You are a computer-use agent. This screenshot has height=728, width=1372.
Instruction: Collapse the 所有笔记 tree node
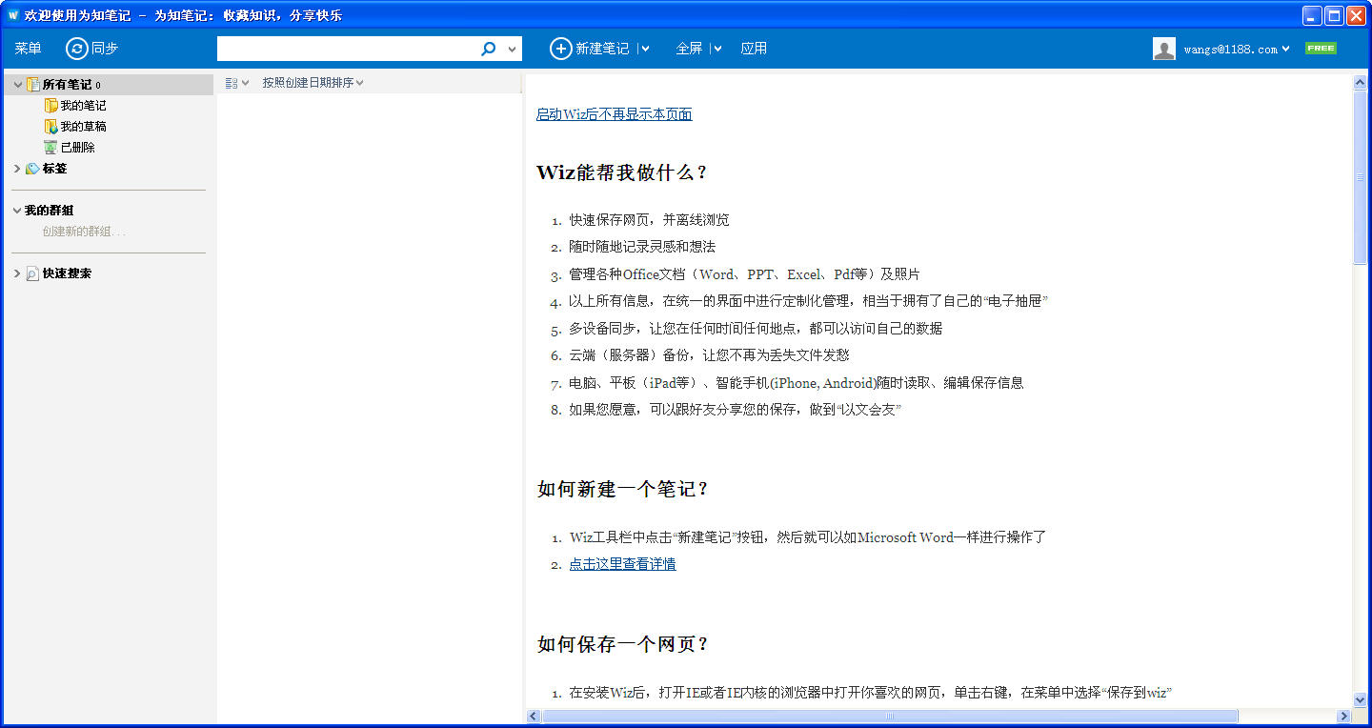tap(17, 85)
